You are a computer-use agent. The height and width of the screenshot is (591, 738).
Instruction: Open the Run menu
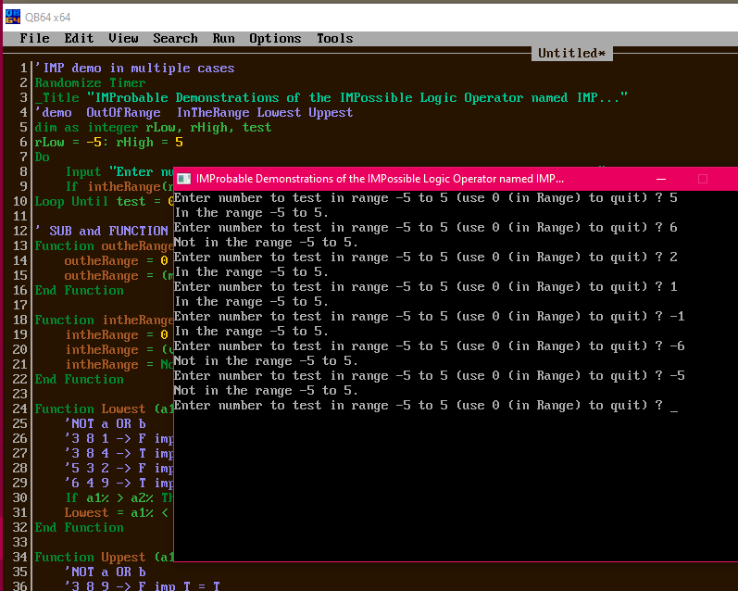(x=223, y=38)
